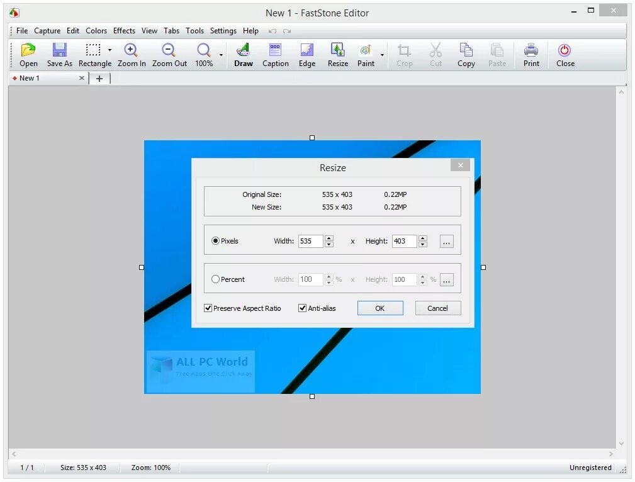This screenshot has width=635, height=482.
Task: Click the pixel Width input field
Action: pos(311,241)
